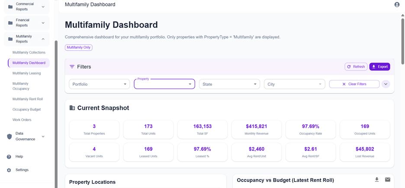Click the email icon on Occupancy vs Budget

[388, 180]
